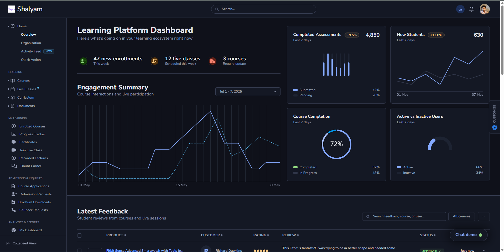
Task: Open Join Live Class camera icon
Action: click(14, 150)
